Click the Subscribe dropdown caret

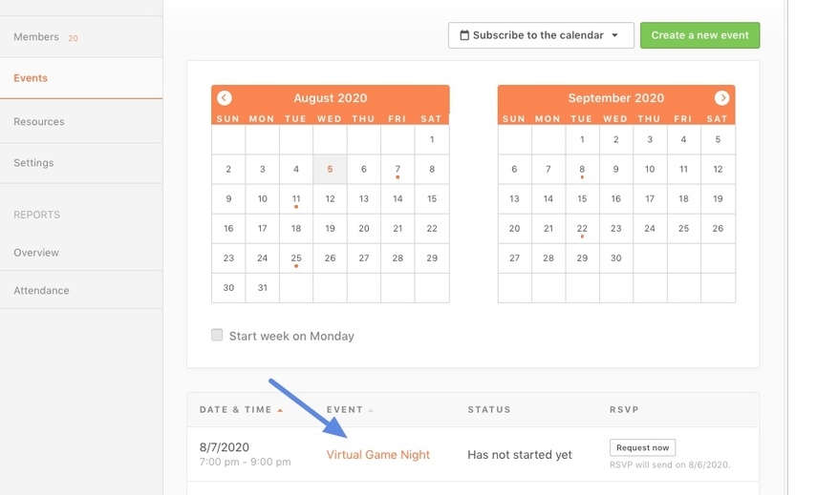(x=615, y=36)
